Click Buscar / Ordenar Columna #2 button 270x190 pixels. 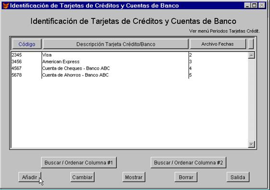[x=188, y=163]
